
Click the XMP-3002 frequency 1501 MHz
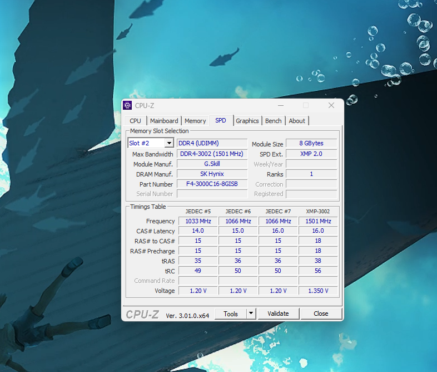[x=318, y=221]
